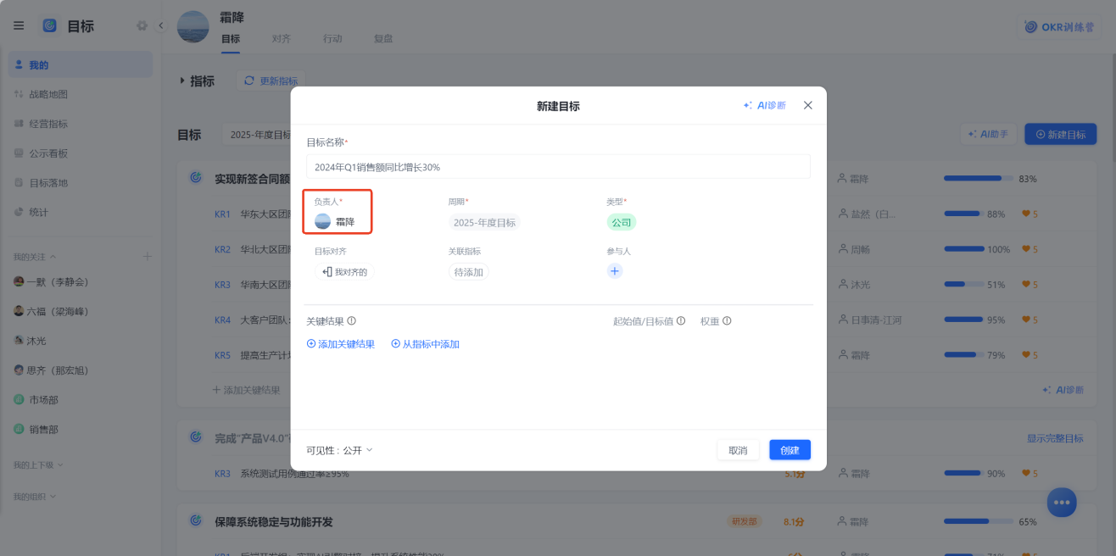Close the 新建目标 dialog with X
Viewport: 1116px width, 556px height.
808,105
